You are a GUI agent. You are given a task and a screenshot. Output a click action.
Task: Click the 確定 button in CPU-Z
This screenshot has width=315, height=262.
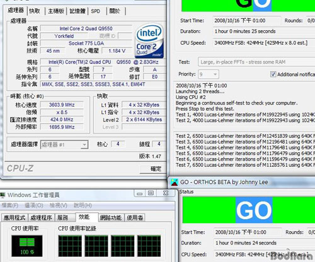[154, 169]
